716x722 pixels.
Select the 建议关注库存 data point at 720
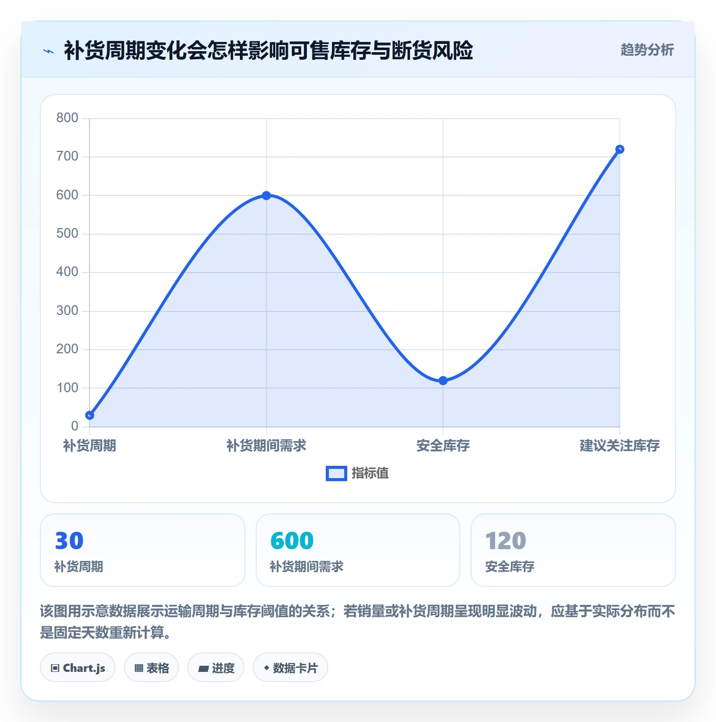coord(620,149)
